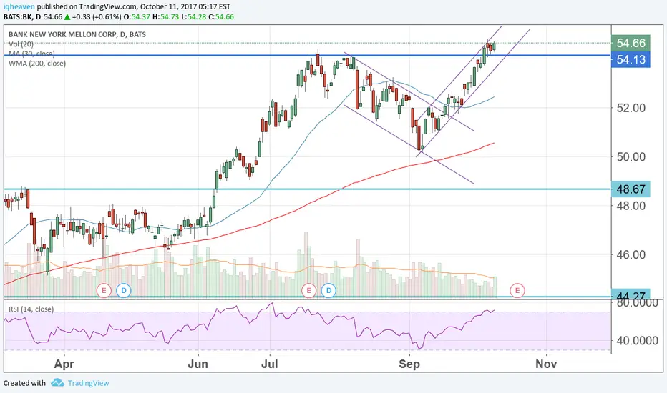Image resolution: width=667 pixels, height=393 pixels.
Task: Select the RSI (14, close) indicator label
Action: pyautogui.click(x=31, y=309)
